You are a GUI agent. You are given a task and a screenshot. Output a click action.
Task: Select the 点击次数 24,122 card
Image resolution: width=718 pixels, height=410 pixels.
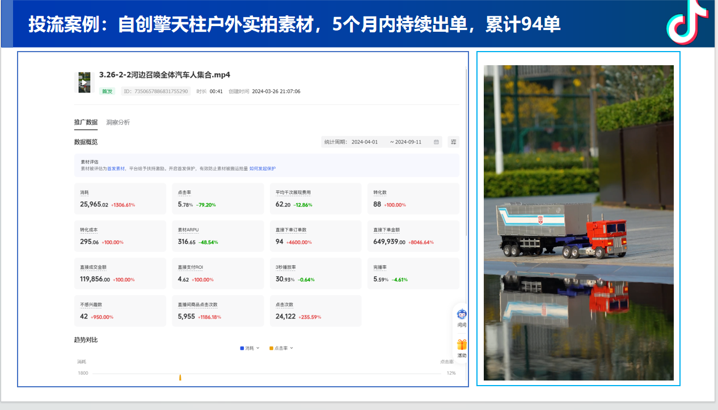click(315, 311)
